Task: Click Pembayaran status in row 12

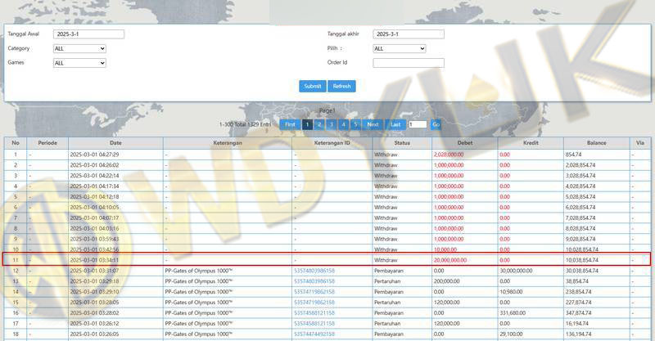Action: (x=387, y=271)
